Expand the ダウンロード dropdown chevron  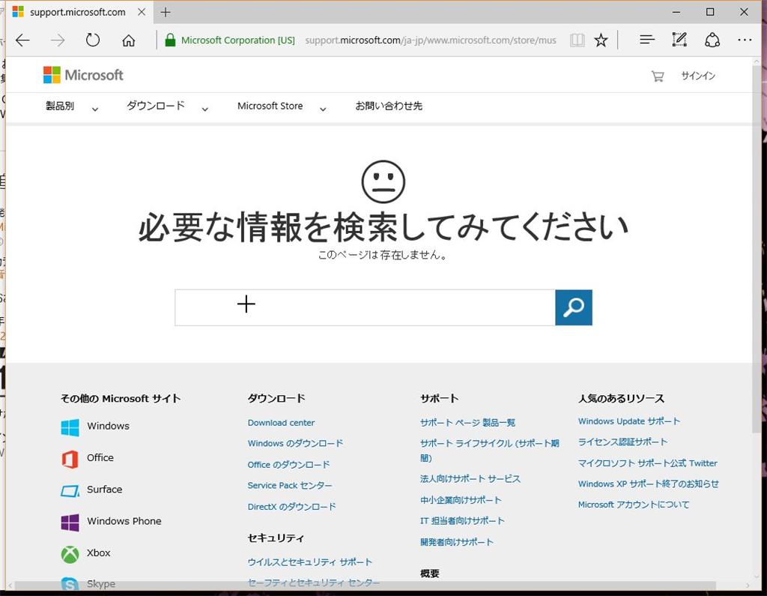click(x=205, y=109)
